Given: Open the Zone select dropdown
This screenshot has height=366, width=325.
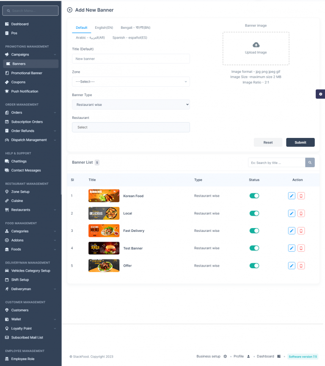Looking at the screenshot, I should [x=131, y=82].
